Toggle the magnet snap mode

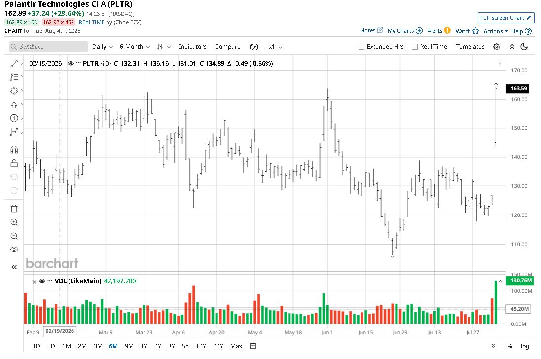(14, 150)
